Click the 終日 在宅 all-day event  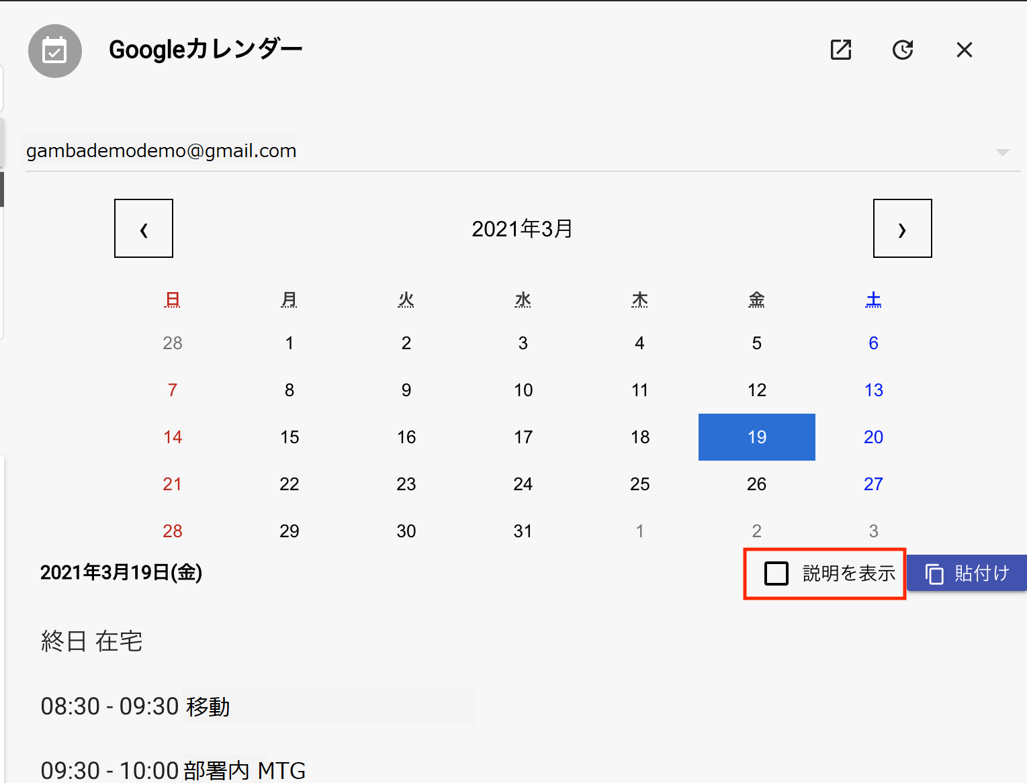point(92,641)
